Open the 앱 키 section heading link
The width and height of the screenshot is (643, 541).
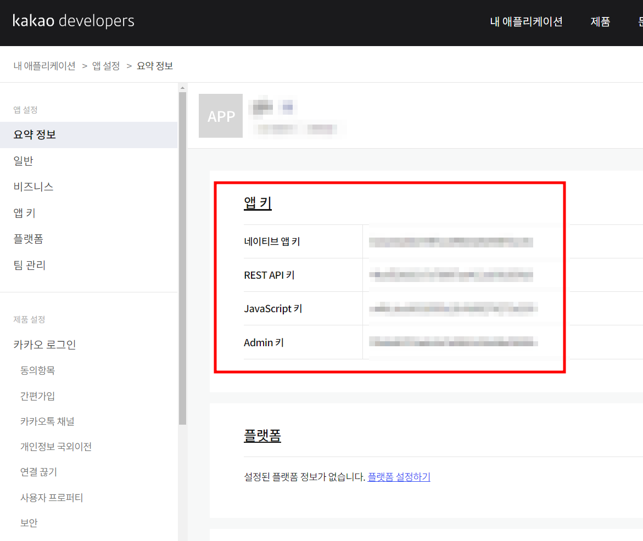point(258,203)
